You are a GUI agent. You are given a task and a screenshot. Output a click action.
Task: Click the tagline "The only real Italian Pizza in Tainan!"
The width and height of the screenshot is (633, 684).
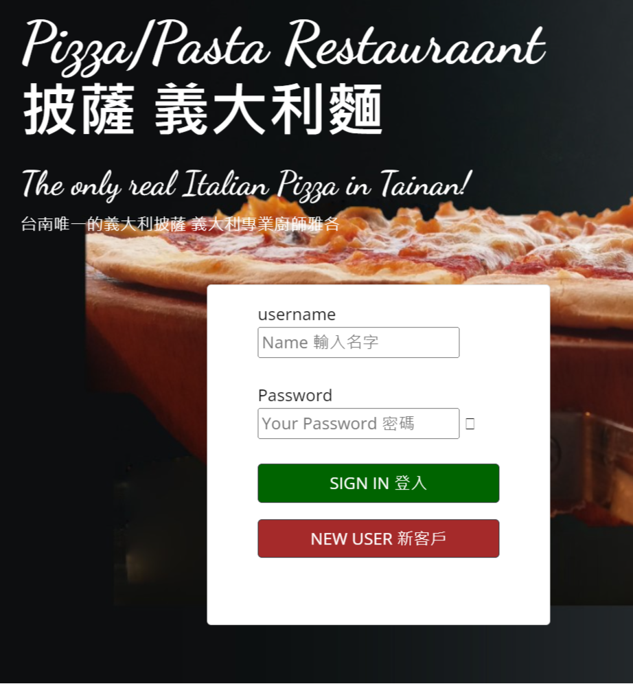[246, 185]
